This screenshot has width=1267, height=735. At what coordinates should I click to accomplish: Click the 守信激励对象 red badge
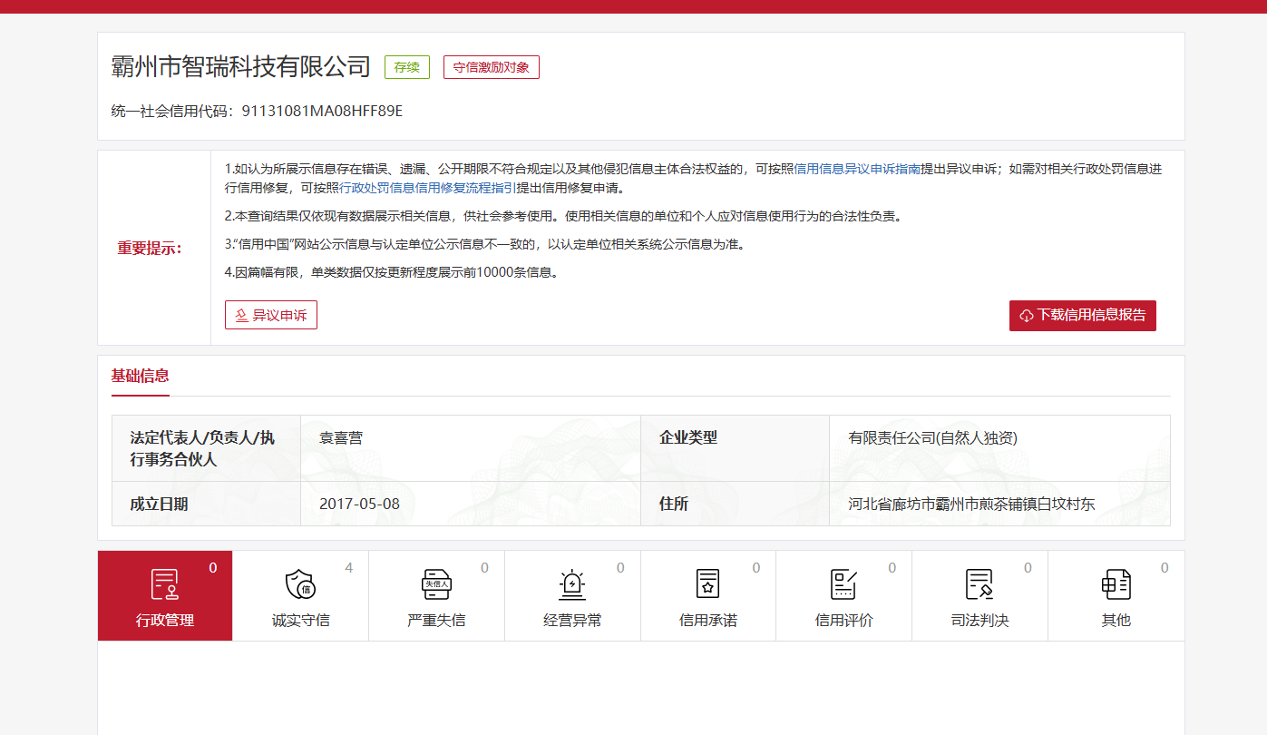point(491,67)
